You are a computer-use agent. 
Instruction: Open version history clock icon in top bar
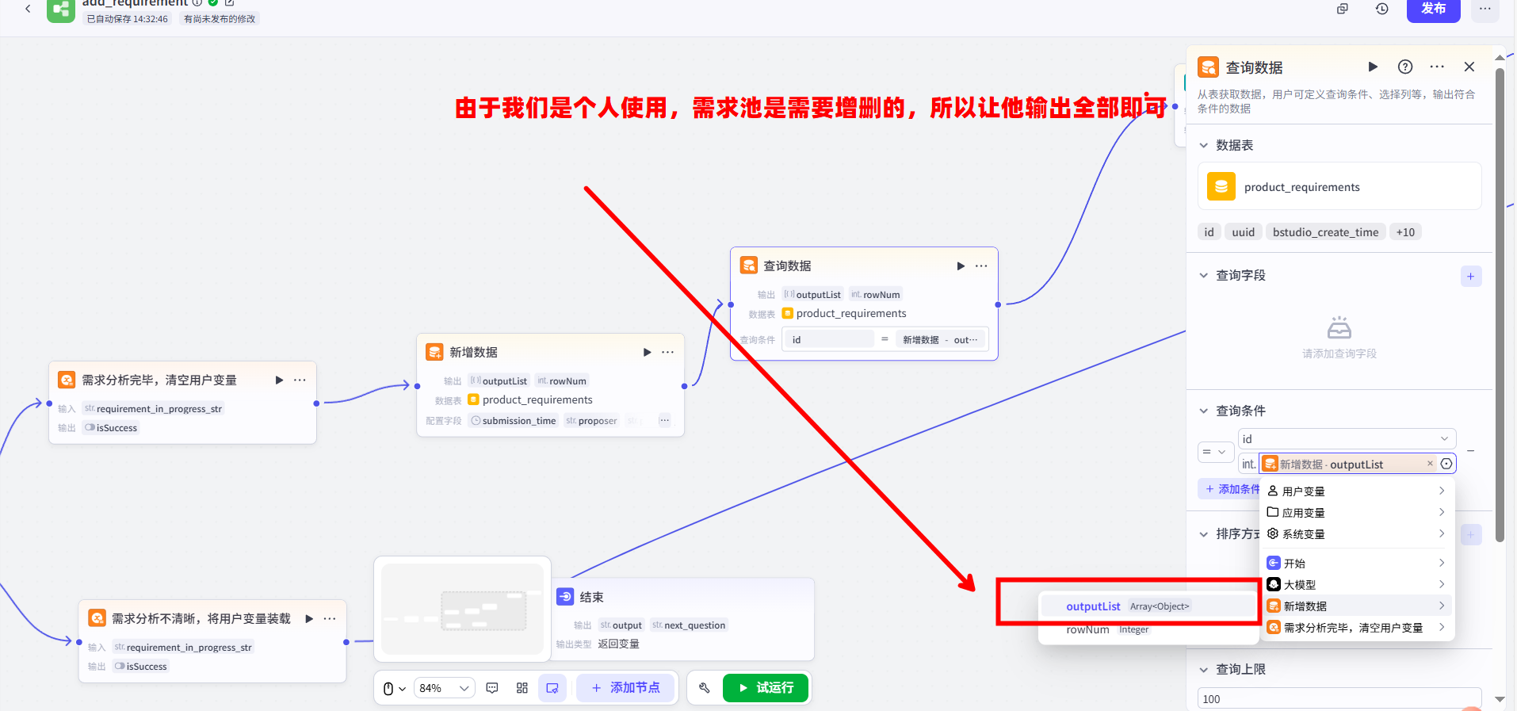(x=1381, y=9)
